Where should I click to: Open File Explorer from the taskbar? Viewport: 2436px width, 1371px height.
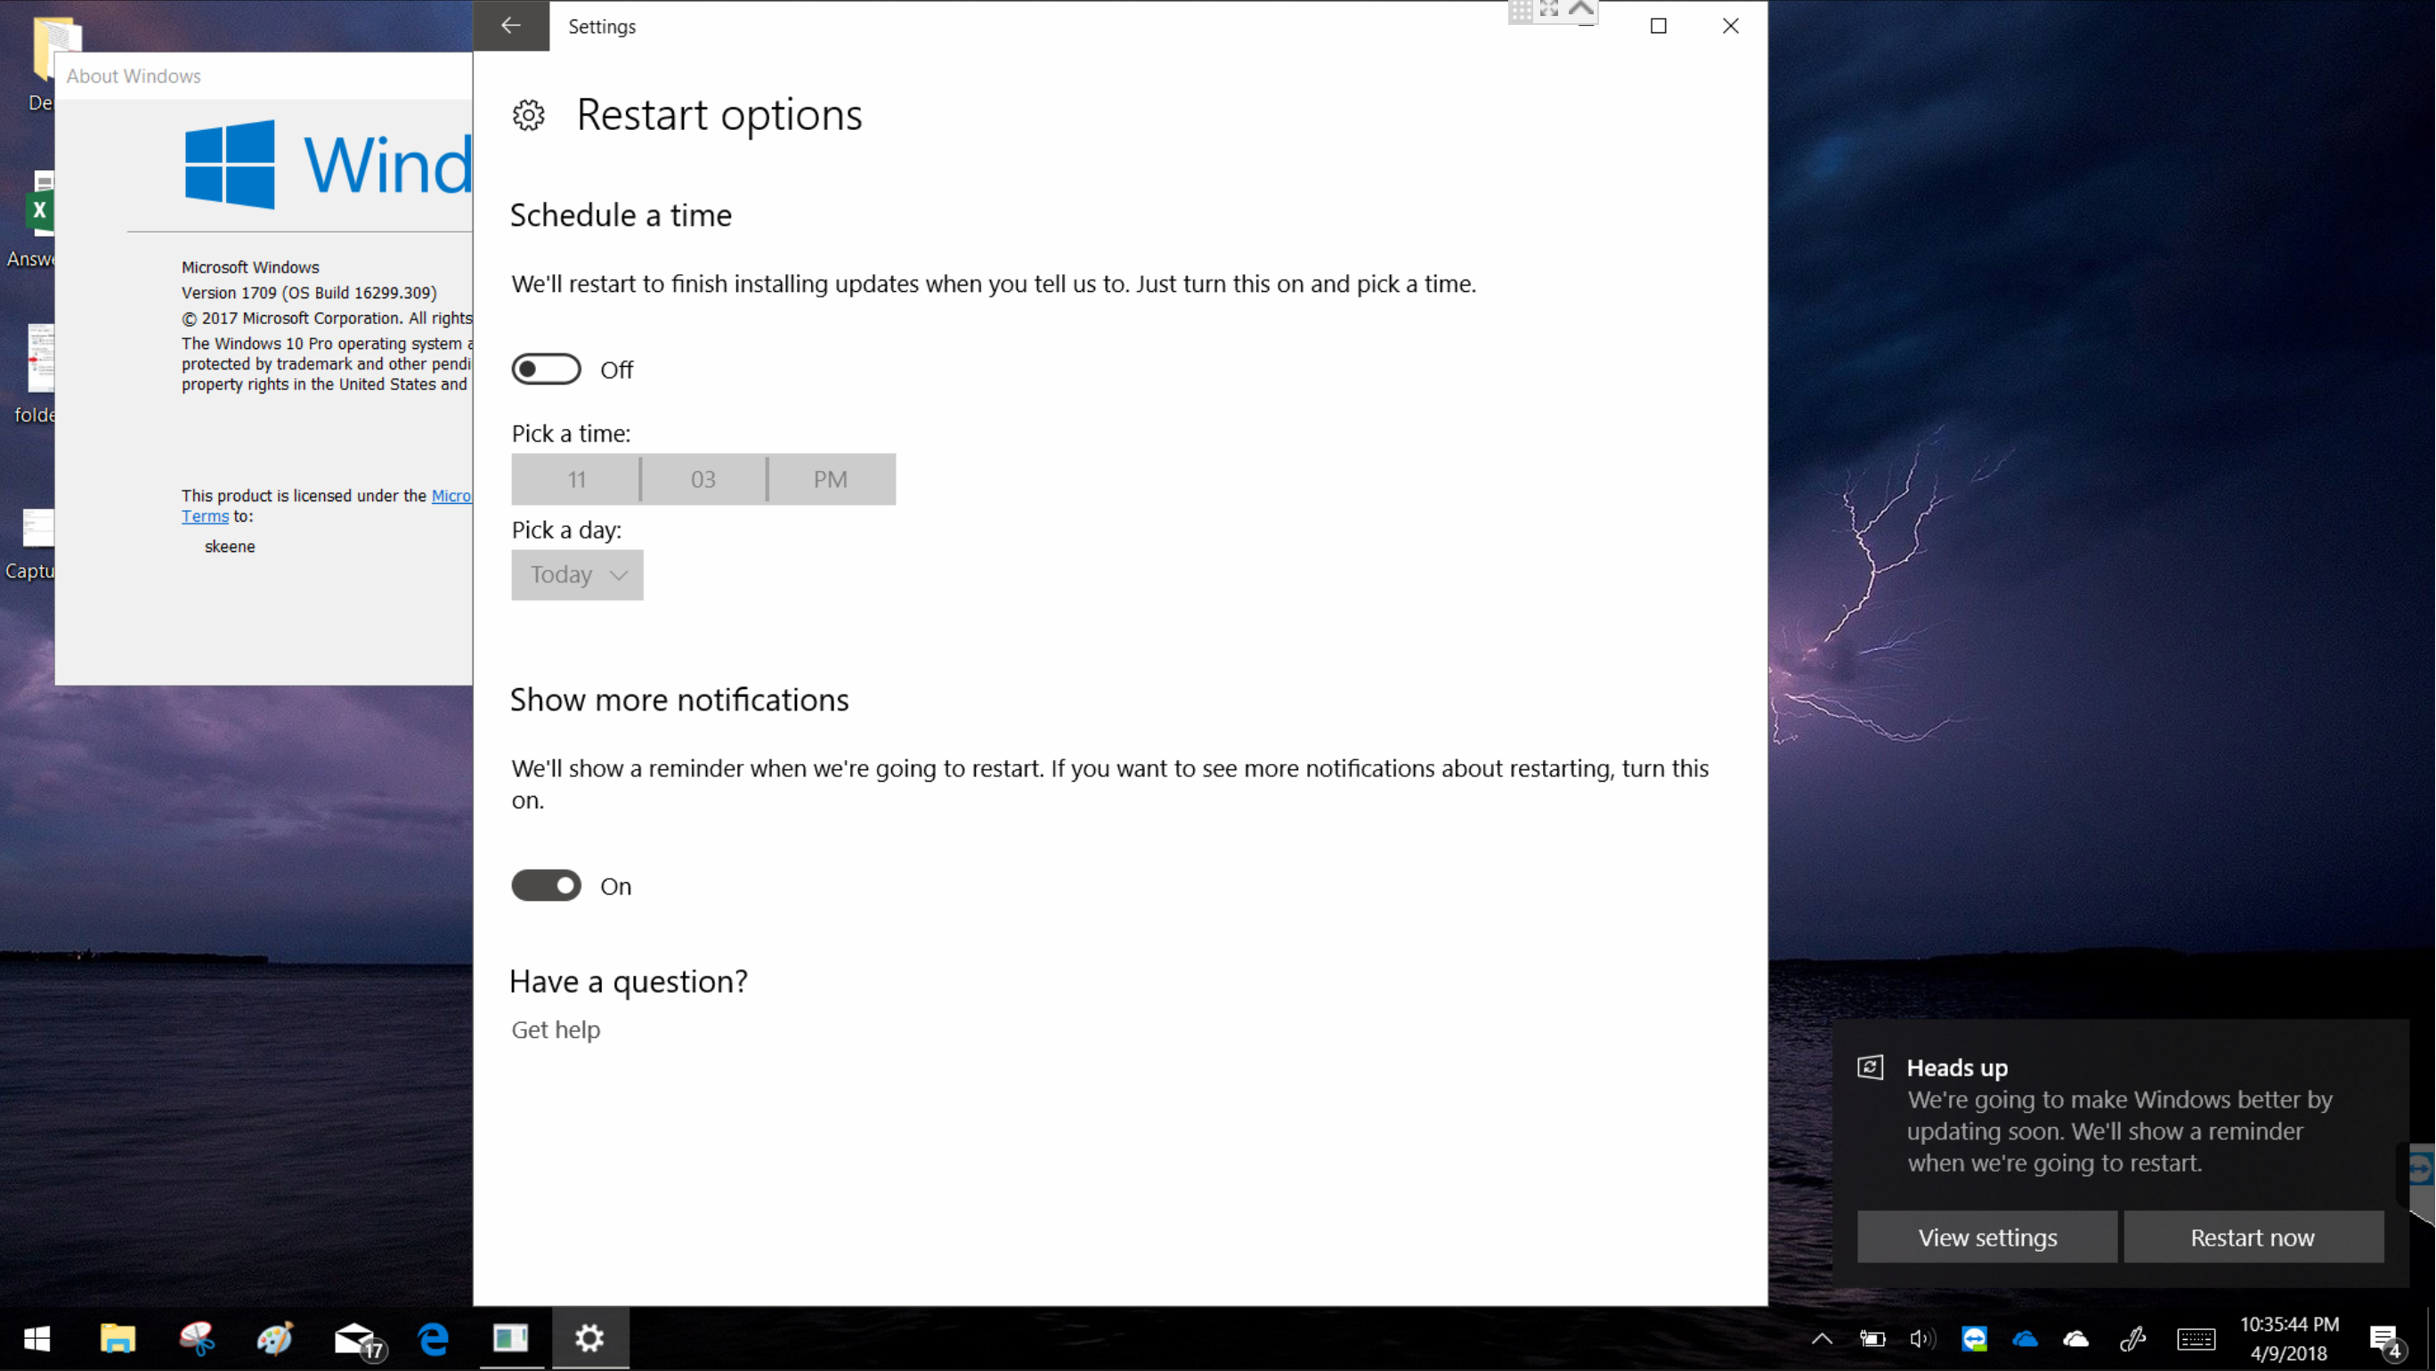pyautogui.click(x=118, y=1339)
